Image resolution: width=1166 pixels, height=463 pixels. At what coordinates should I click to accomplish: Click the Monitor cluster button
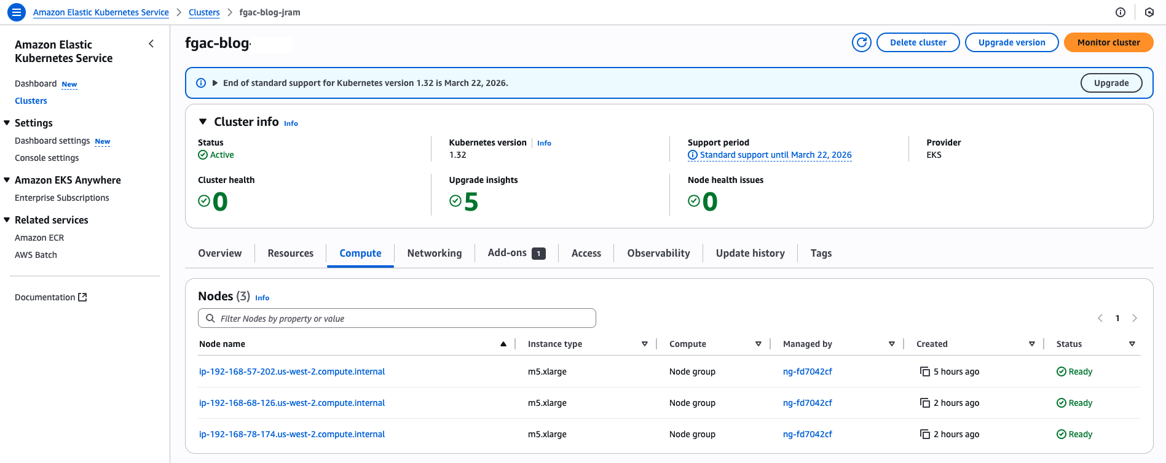pos(1108,42)
